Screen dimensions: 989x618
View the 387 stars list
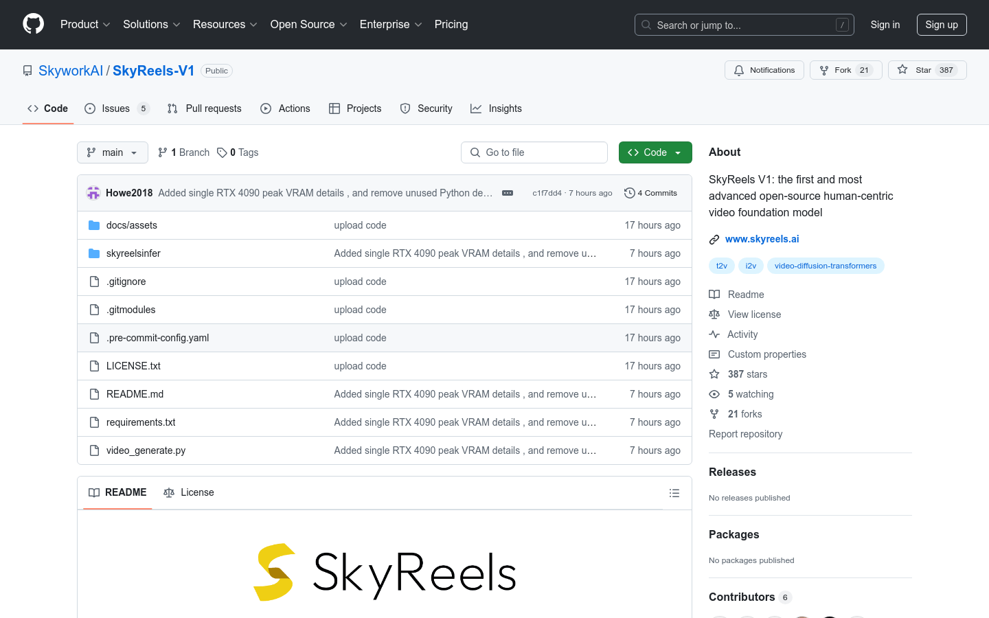click(738, 374)
